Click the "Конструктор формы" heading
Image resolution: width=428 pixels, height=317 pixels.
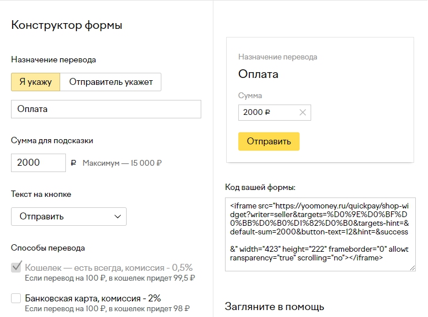(x=67, y=25)
